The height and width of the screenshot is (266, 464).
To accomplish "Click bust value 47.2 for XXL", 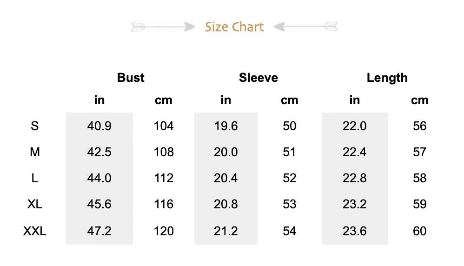I will (x=99, y=231).
